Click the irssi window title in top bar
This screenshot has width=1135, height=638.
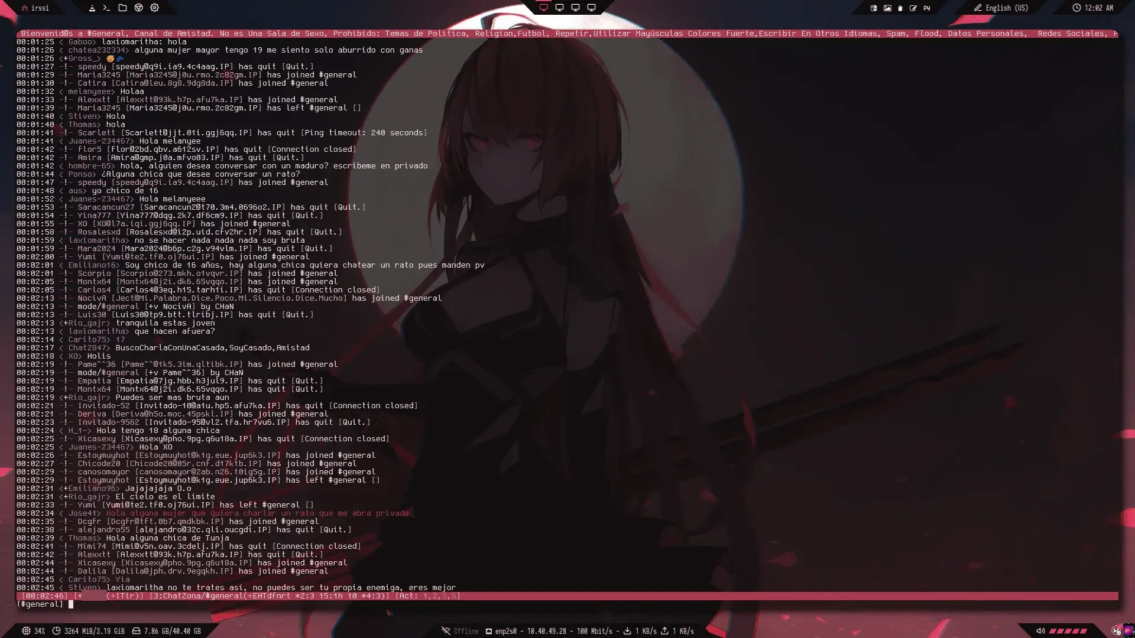coord(40,8)
